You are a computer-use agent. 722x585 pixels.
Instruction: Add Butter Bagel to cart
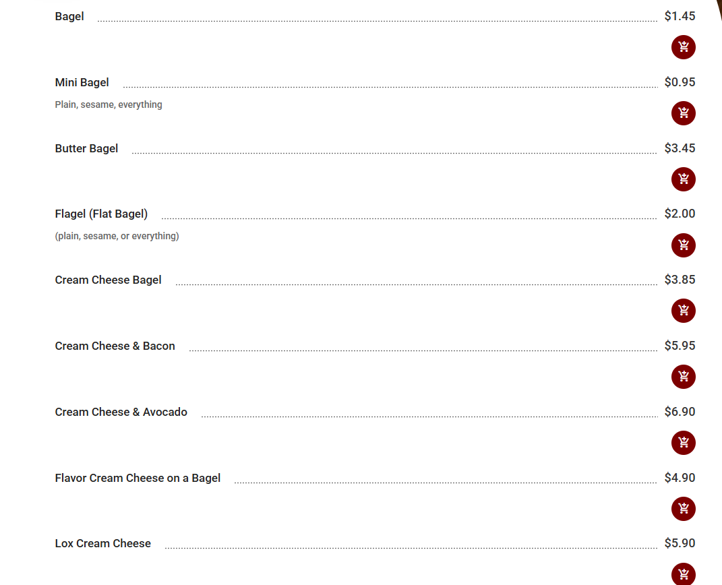coord(683,179)
